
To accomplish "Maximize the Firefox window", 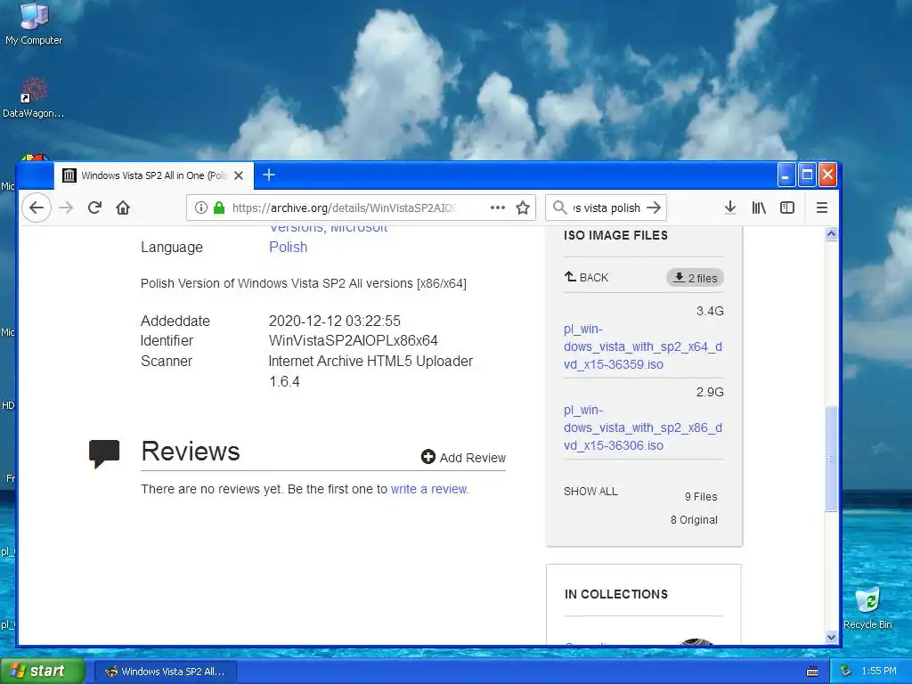I will coord(807,175).
